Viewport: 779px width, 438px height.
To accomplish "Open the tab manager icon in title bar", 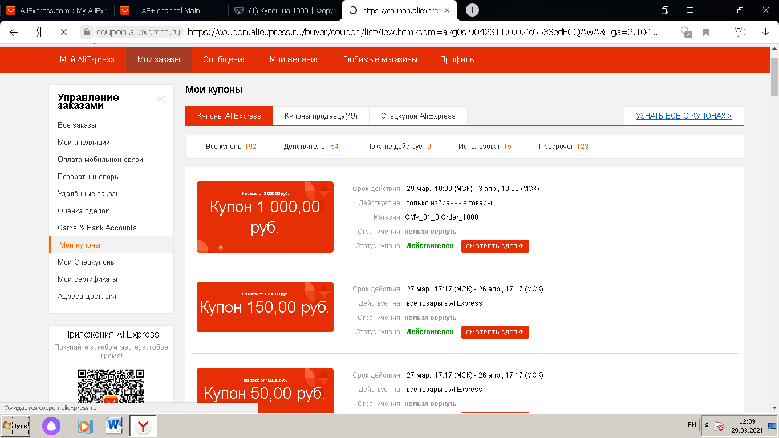I will pyautogui.click(x=665, y=10).
